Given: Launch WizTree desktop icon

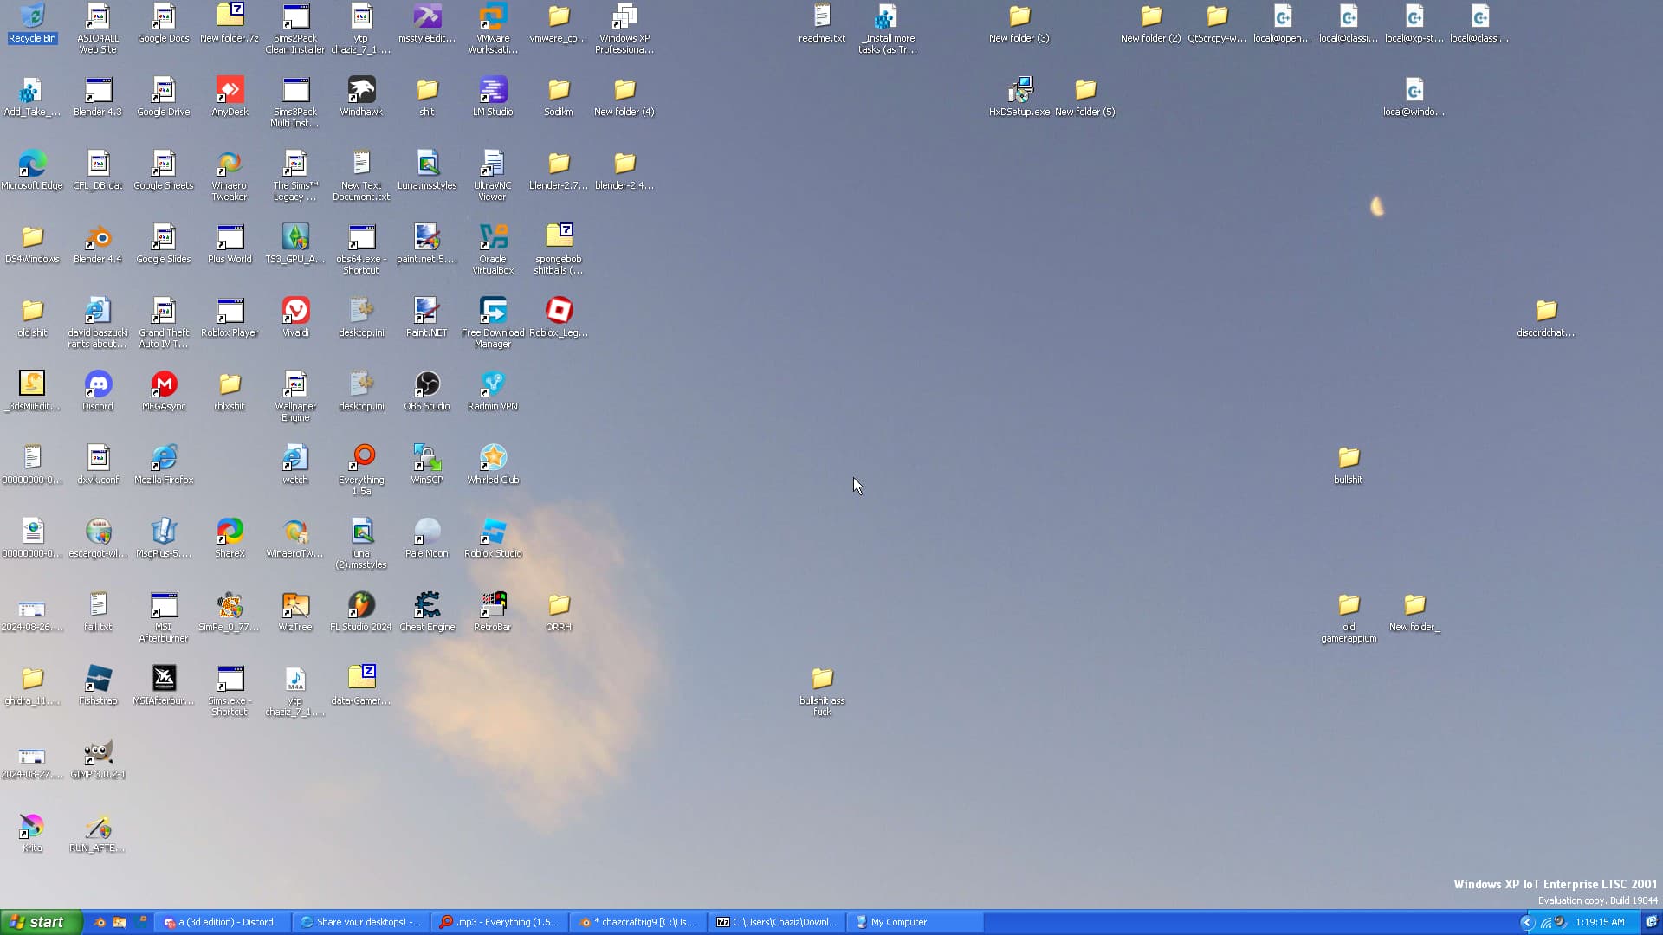Looking at the screenshot, I should (295, 612).
